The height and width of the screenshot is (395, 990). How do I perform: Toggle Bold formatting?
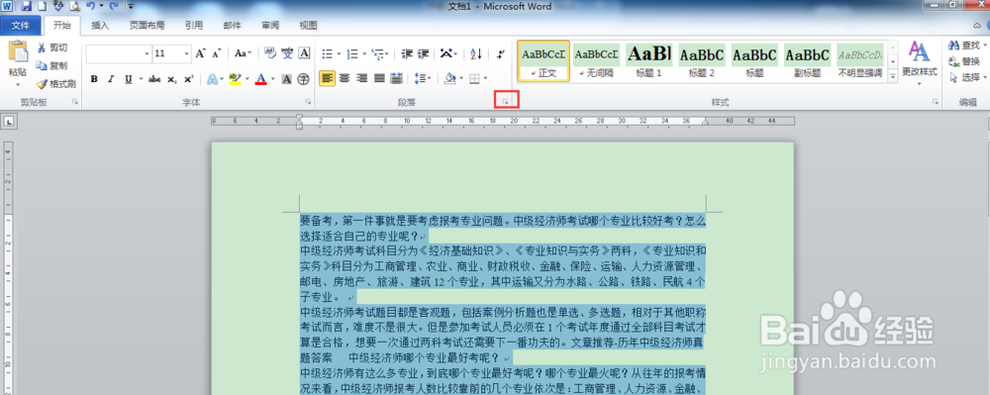[x=94, y=79]
